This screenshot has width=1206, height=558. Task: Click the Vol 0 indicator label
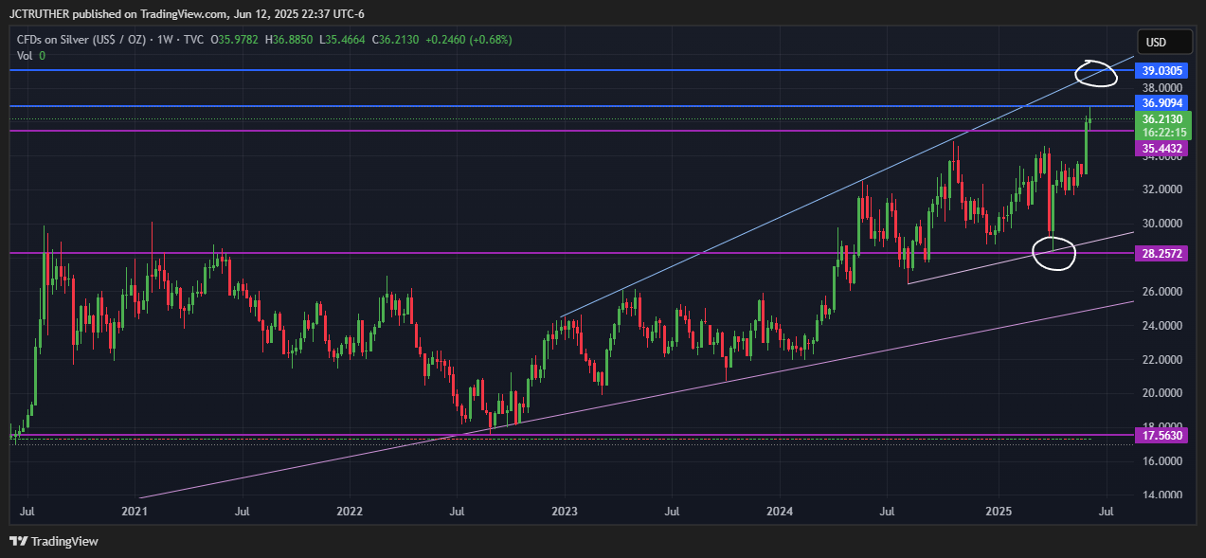(31, 56)
